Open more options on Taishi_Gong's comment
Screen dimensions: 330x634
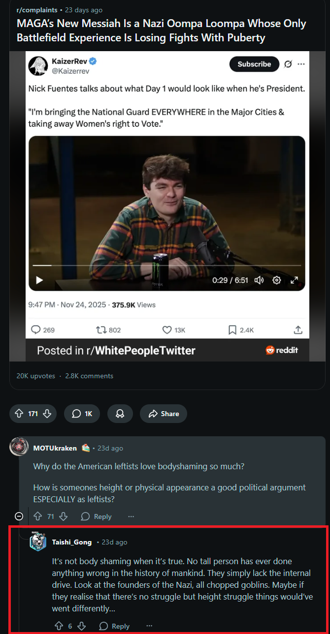pyautogui.click(x=150, y=626)
